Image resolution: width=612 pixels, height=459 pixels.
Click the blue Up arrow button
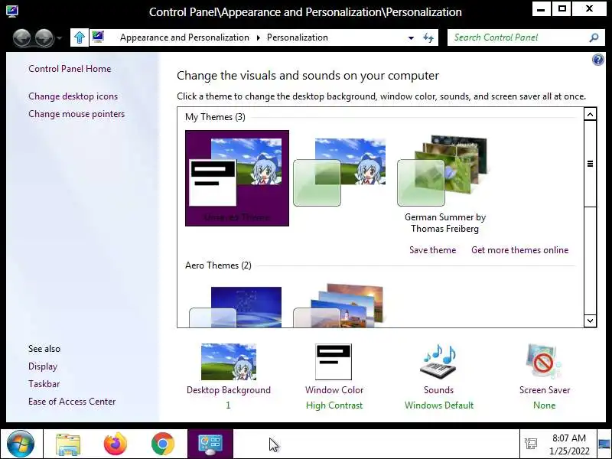tap(80, 37)
